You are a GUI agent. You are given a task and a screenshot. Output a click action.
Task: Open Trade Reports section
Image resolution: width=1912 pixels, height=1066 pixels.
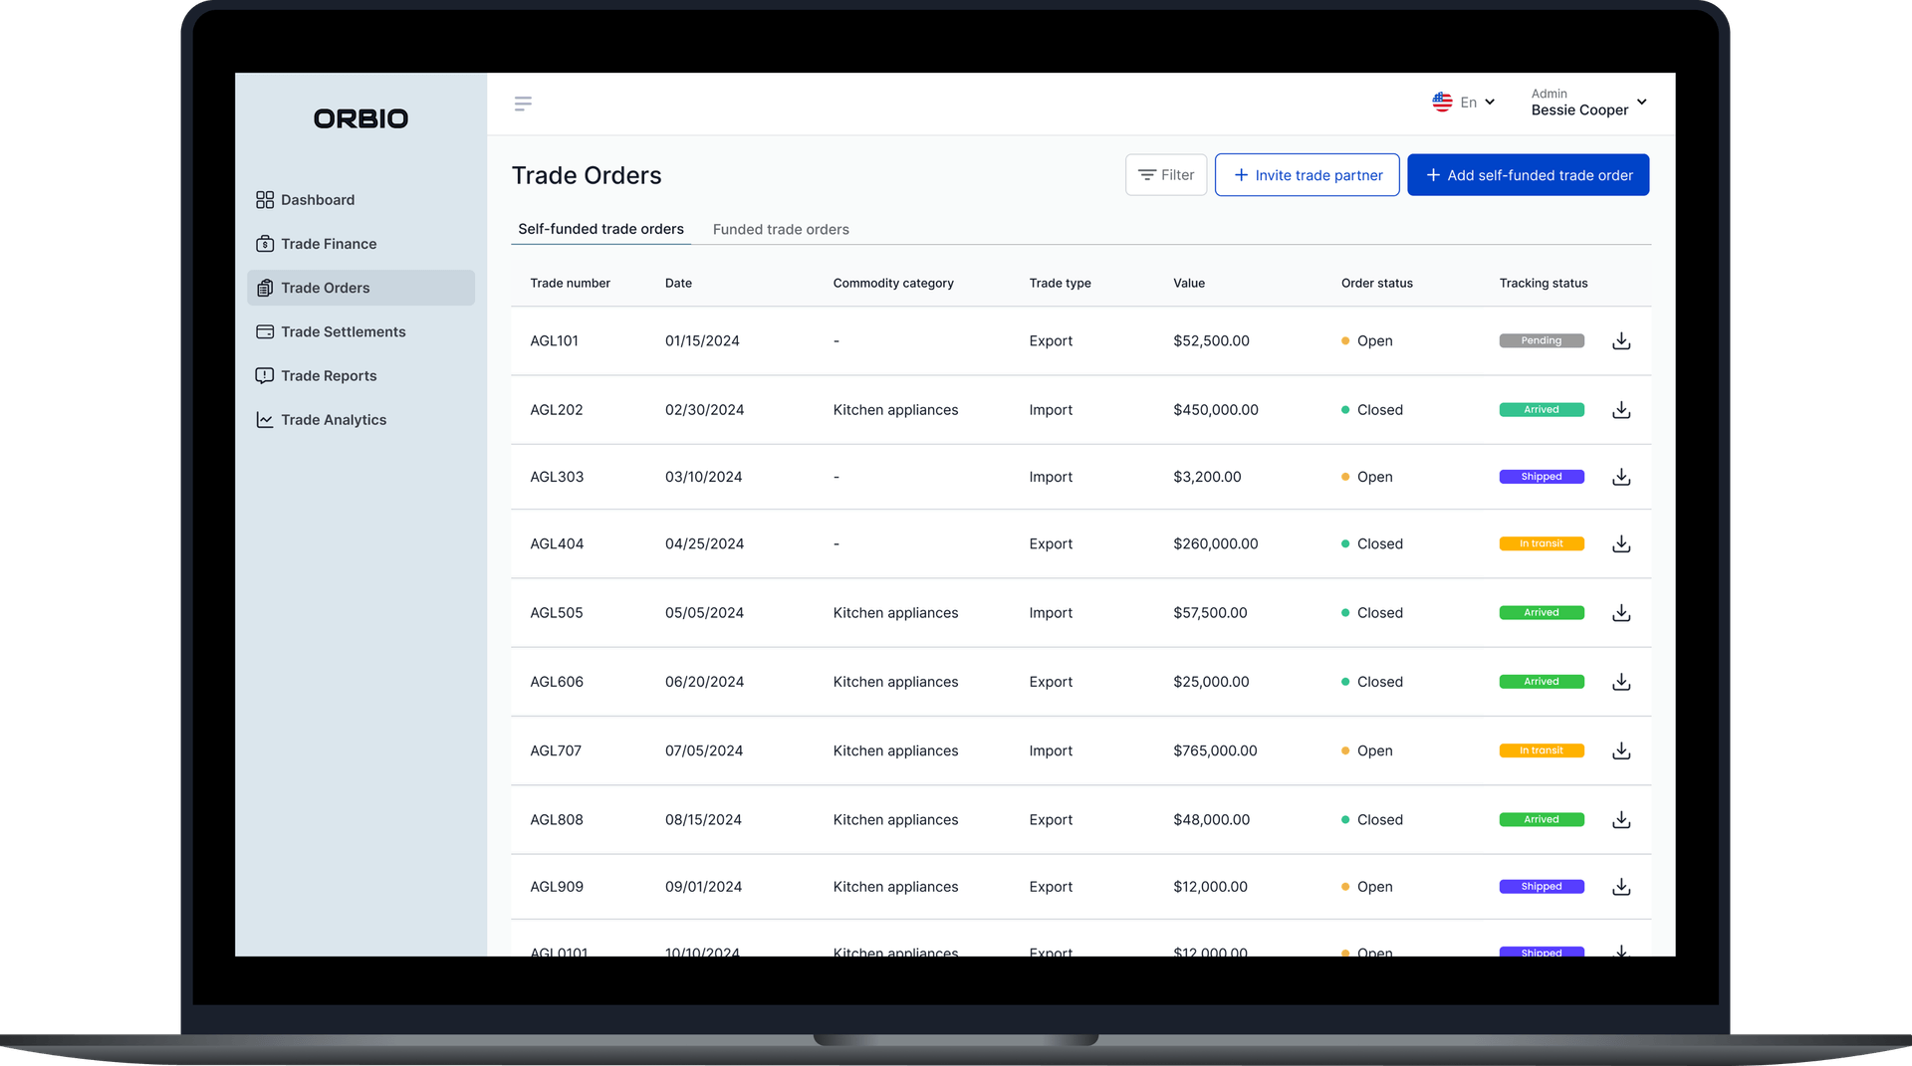(x=328, y=376)
